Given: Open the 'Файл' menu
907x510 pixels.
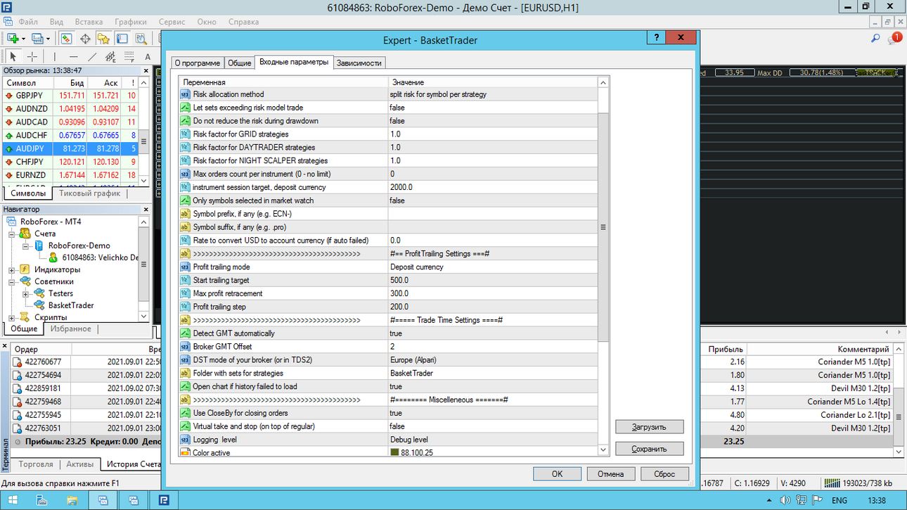Looking at the screenshot, I should click(29, 22).
